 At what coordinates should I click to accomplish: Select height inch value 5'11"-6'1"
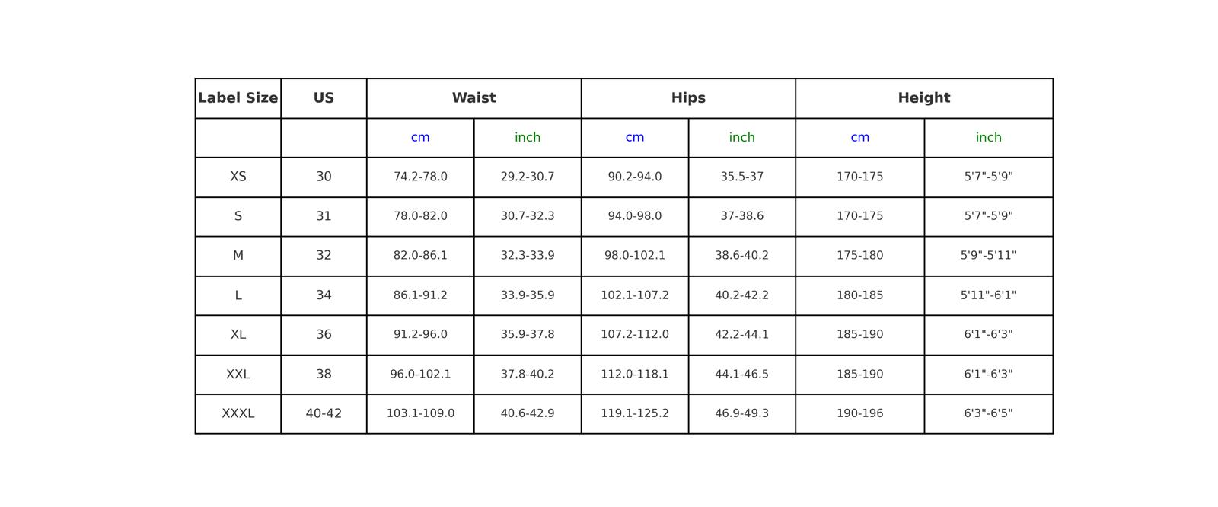[988, 295]
